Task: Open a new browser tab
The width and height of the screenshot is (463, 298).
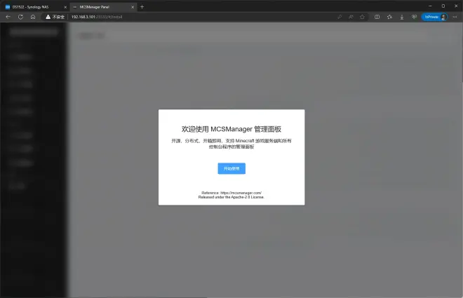Action: [142, 7]
